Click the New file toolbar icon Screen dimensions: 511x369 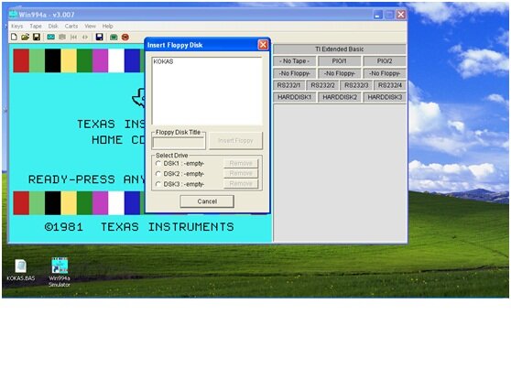tap(14, 37)
